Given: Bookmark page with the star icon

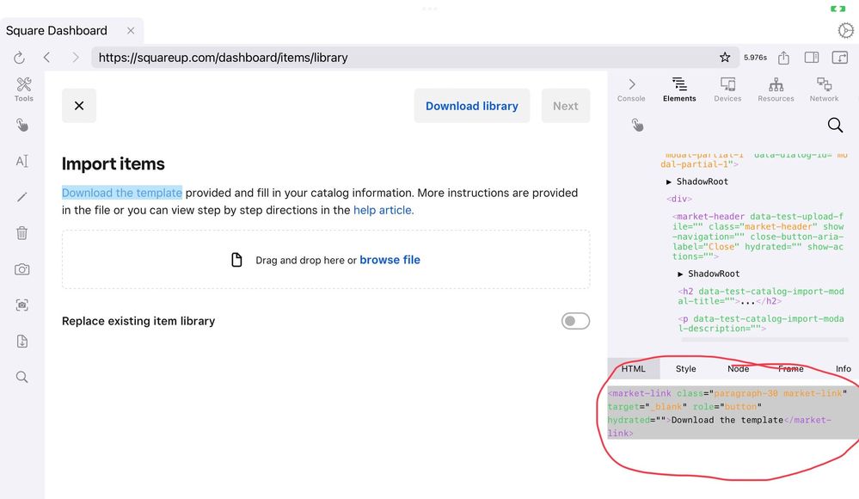Looking at the screenshot, I should (x=725, y=58).
